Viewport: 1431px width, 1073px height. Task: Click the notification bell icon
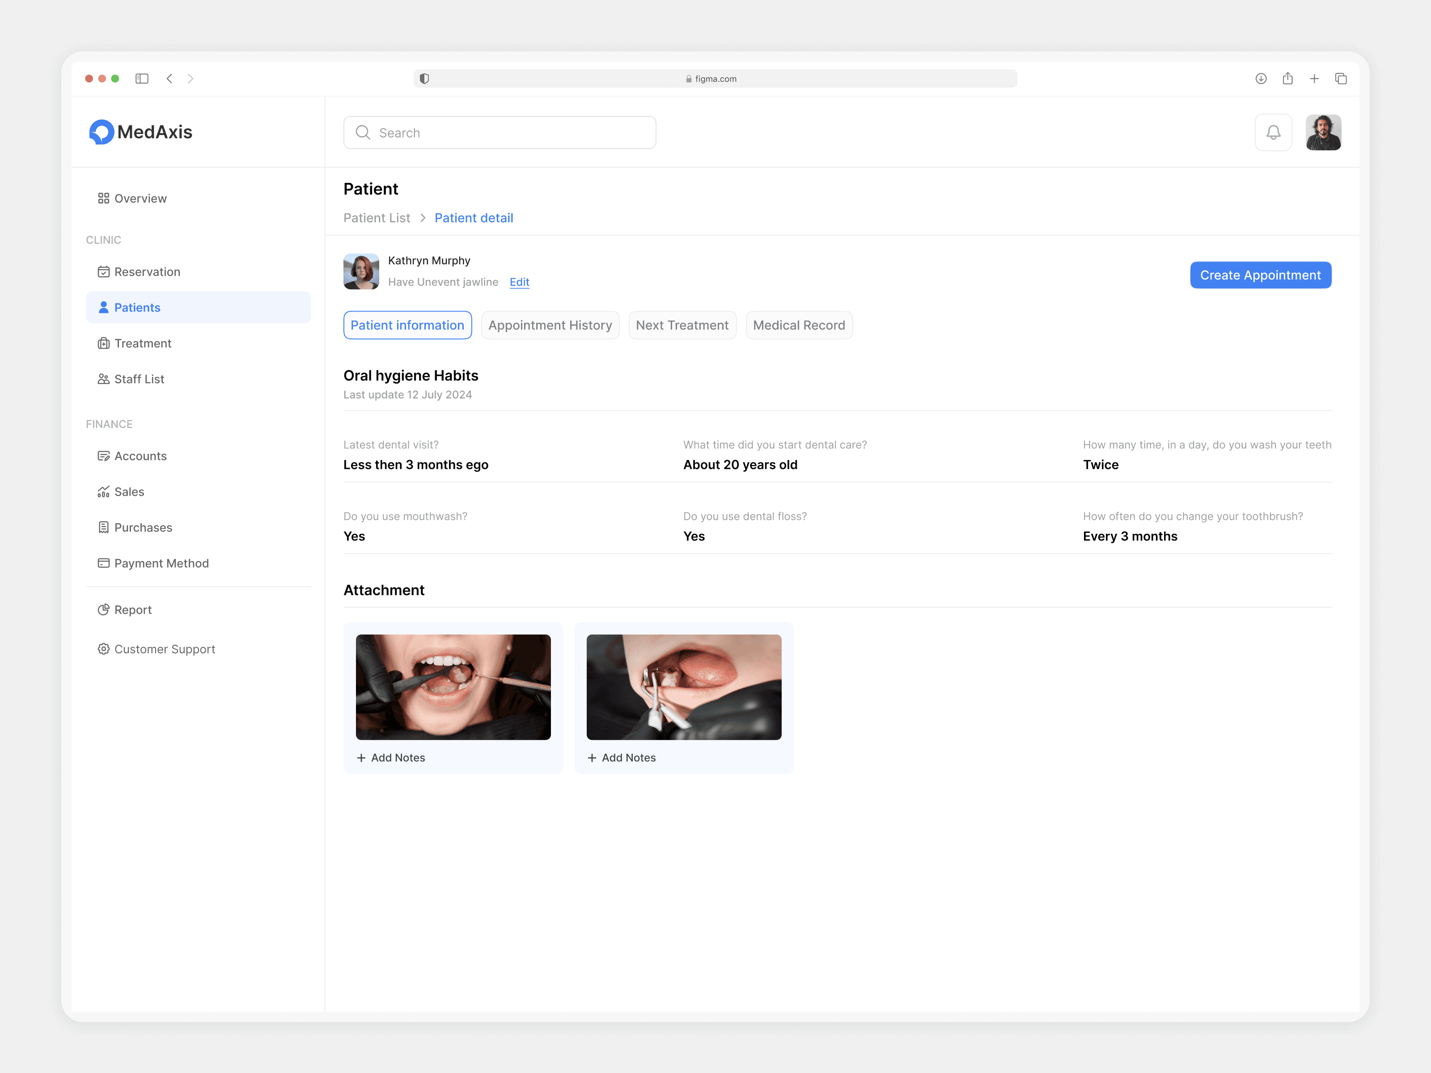[1273, 133]
